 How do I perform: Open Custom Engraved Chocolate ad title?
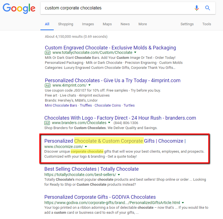click(x=110, y=47)
